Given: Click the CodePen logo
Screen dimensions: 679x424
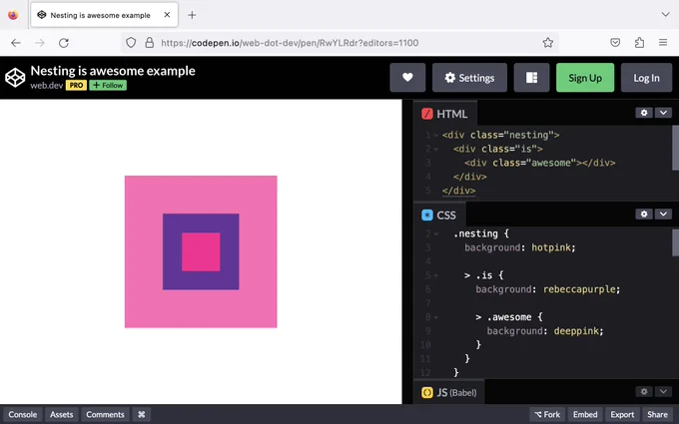Looking at the screenshot, I should pyautogui.click(x=15, y=78).
